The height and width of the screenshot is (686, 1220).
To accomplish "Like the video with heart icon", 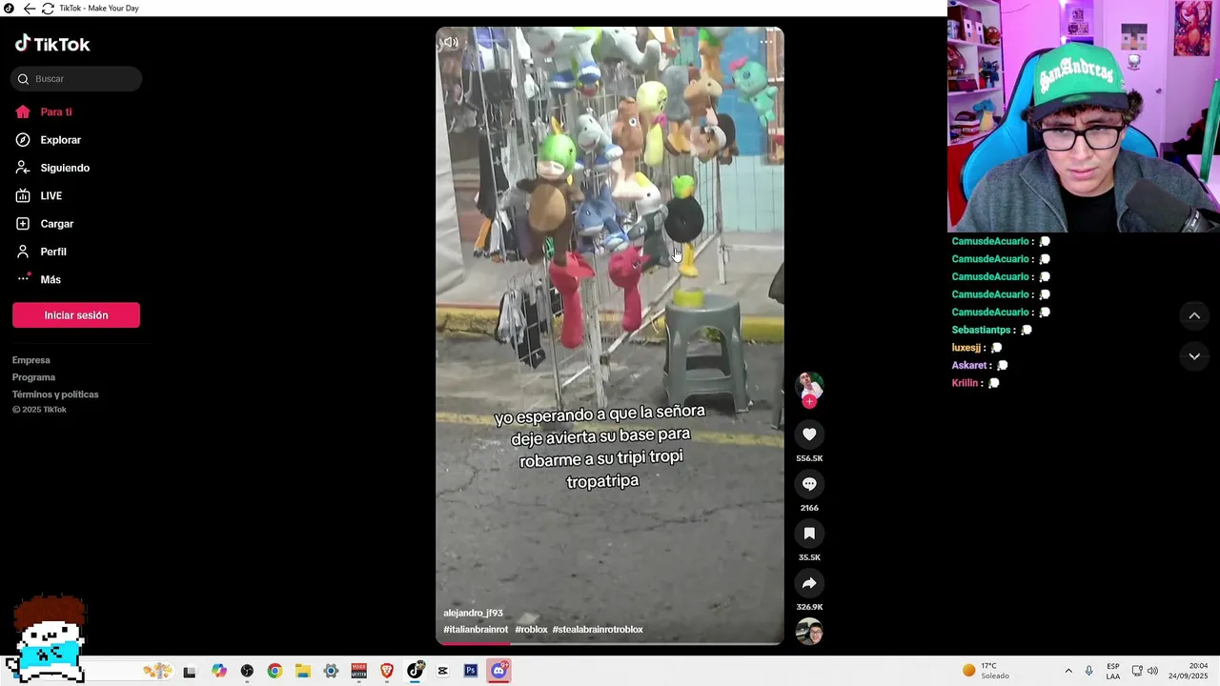I will (x=809, y=434).
